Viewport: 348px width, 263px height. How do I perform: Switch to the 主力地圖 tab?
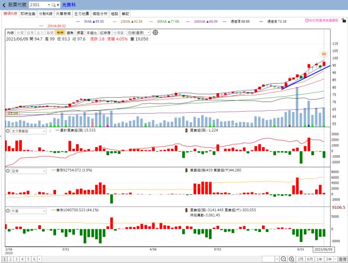(82, 14)
